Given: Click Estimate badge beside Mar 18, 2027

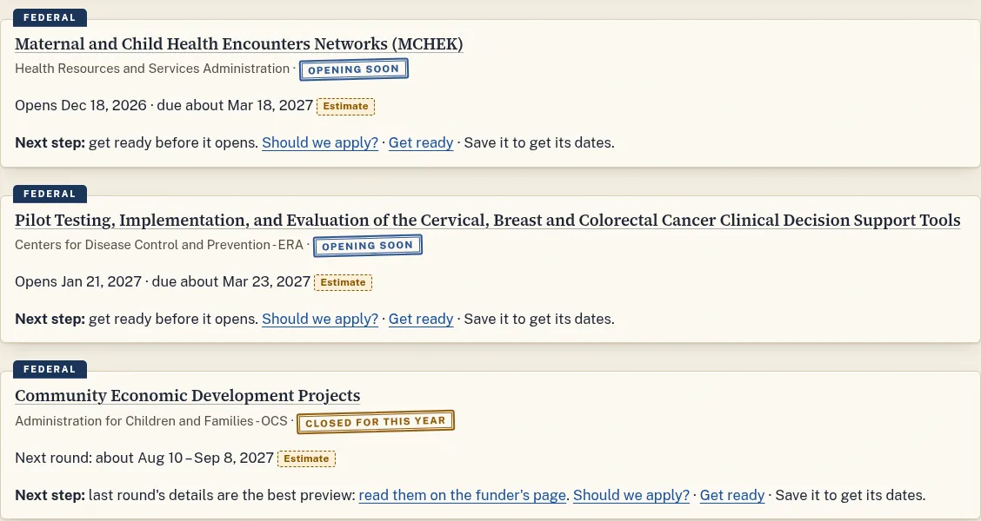Looking at the screenshot, I should [345, 106].
